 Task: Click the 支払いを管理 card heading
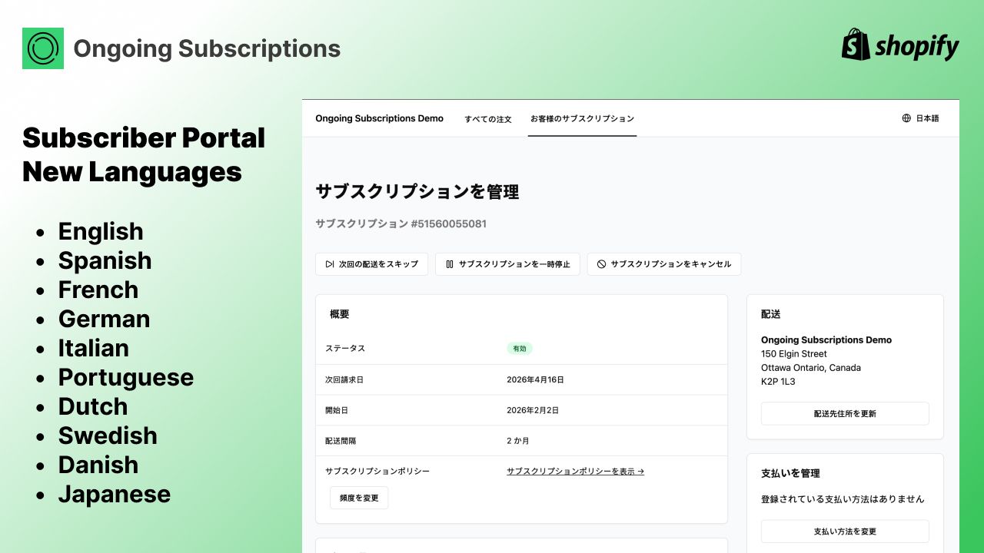[790, 473]
